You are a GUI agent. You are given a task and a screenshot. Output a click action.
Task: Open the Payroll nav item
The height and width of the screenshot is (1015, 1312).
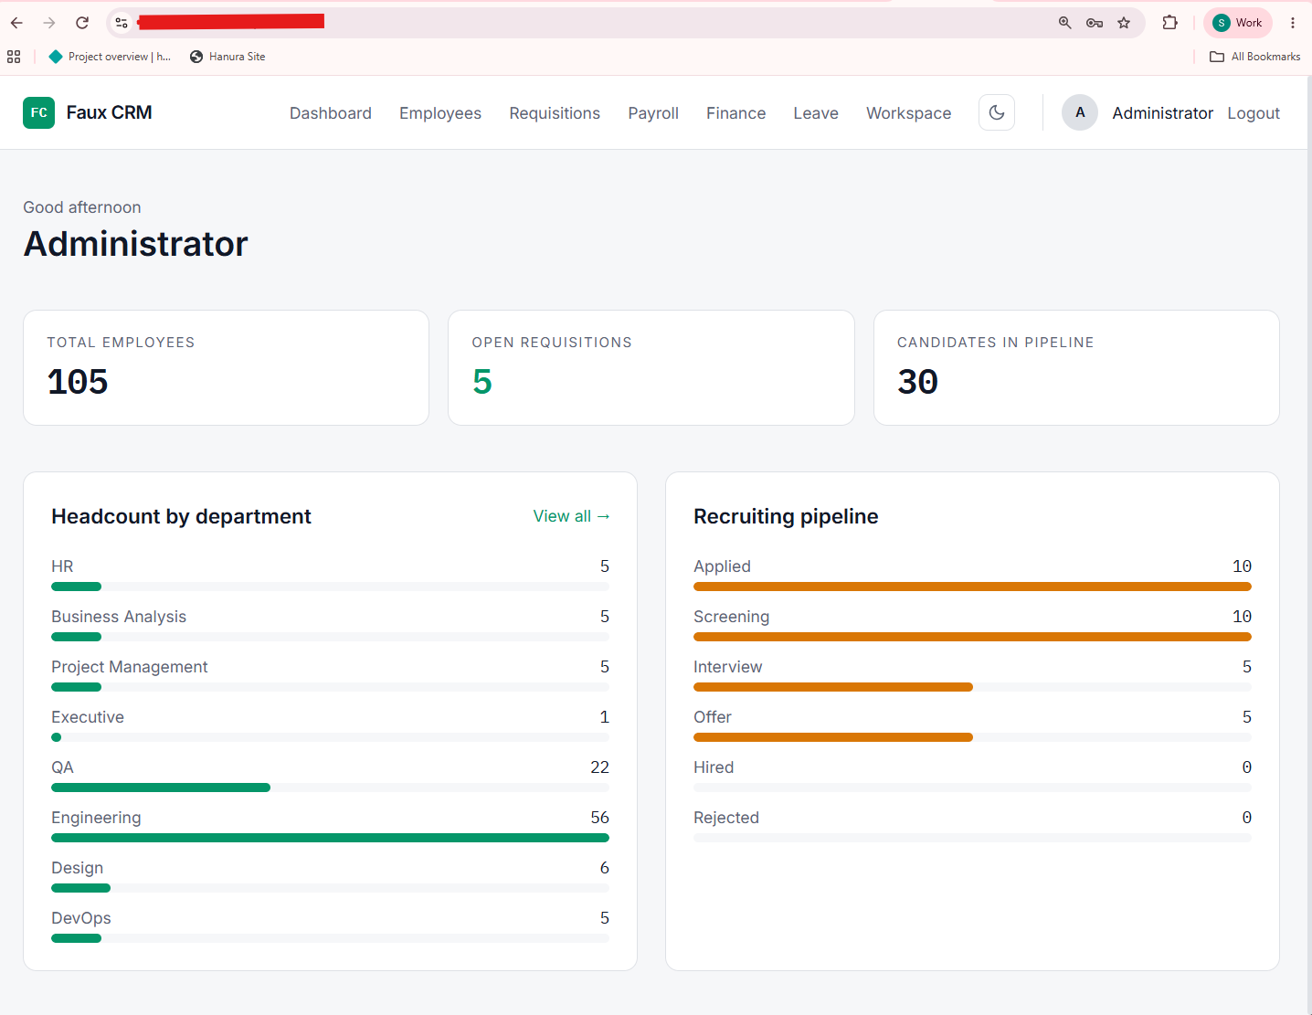tap(653, 113)
